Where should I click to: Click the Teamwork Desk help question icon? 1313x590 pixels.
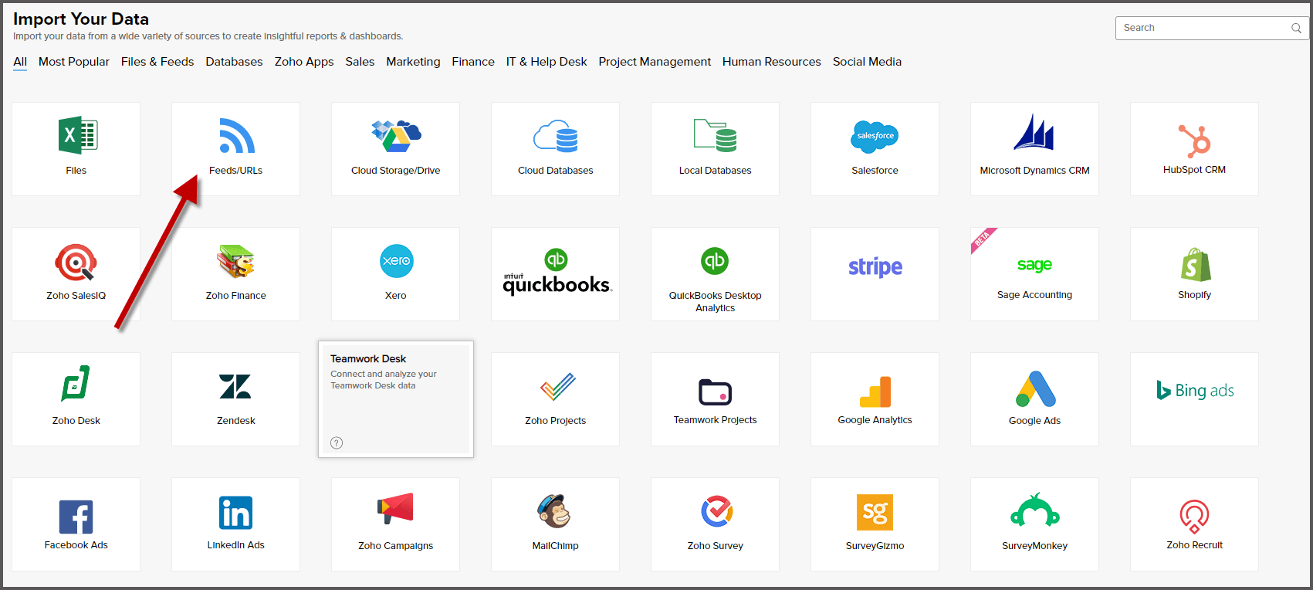click(337, 442)
